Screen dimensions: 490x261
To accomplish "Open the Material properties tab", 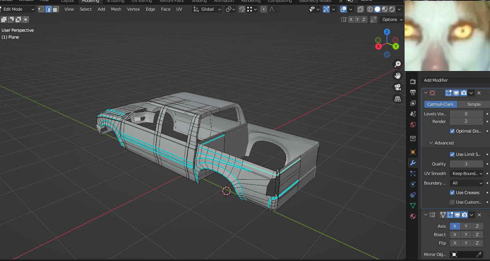I will [413, 216].
